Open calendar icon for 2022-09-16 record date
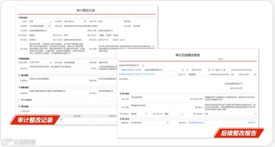This screenshot has height=147, width=275. coord(85,21)
